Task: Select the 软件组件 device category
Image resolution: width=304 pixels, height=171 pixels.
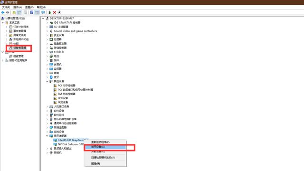Action: [59, 115]
